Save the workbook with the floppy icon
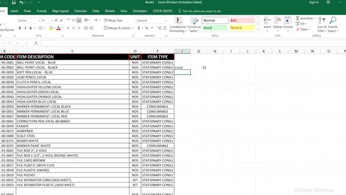The height and width of the screenshot is (195, 346). point(14,2)
